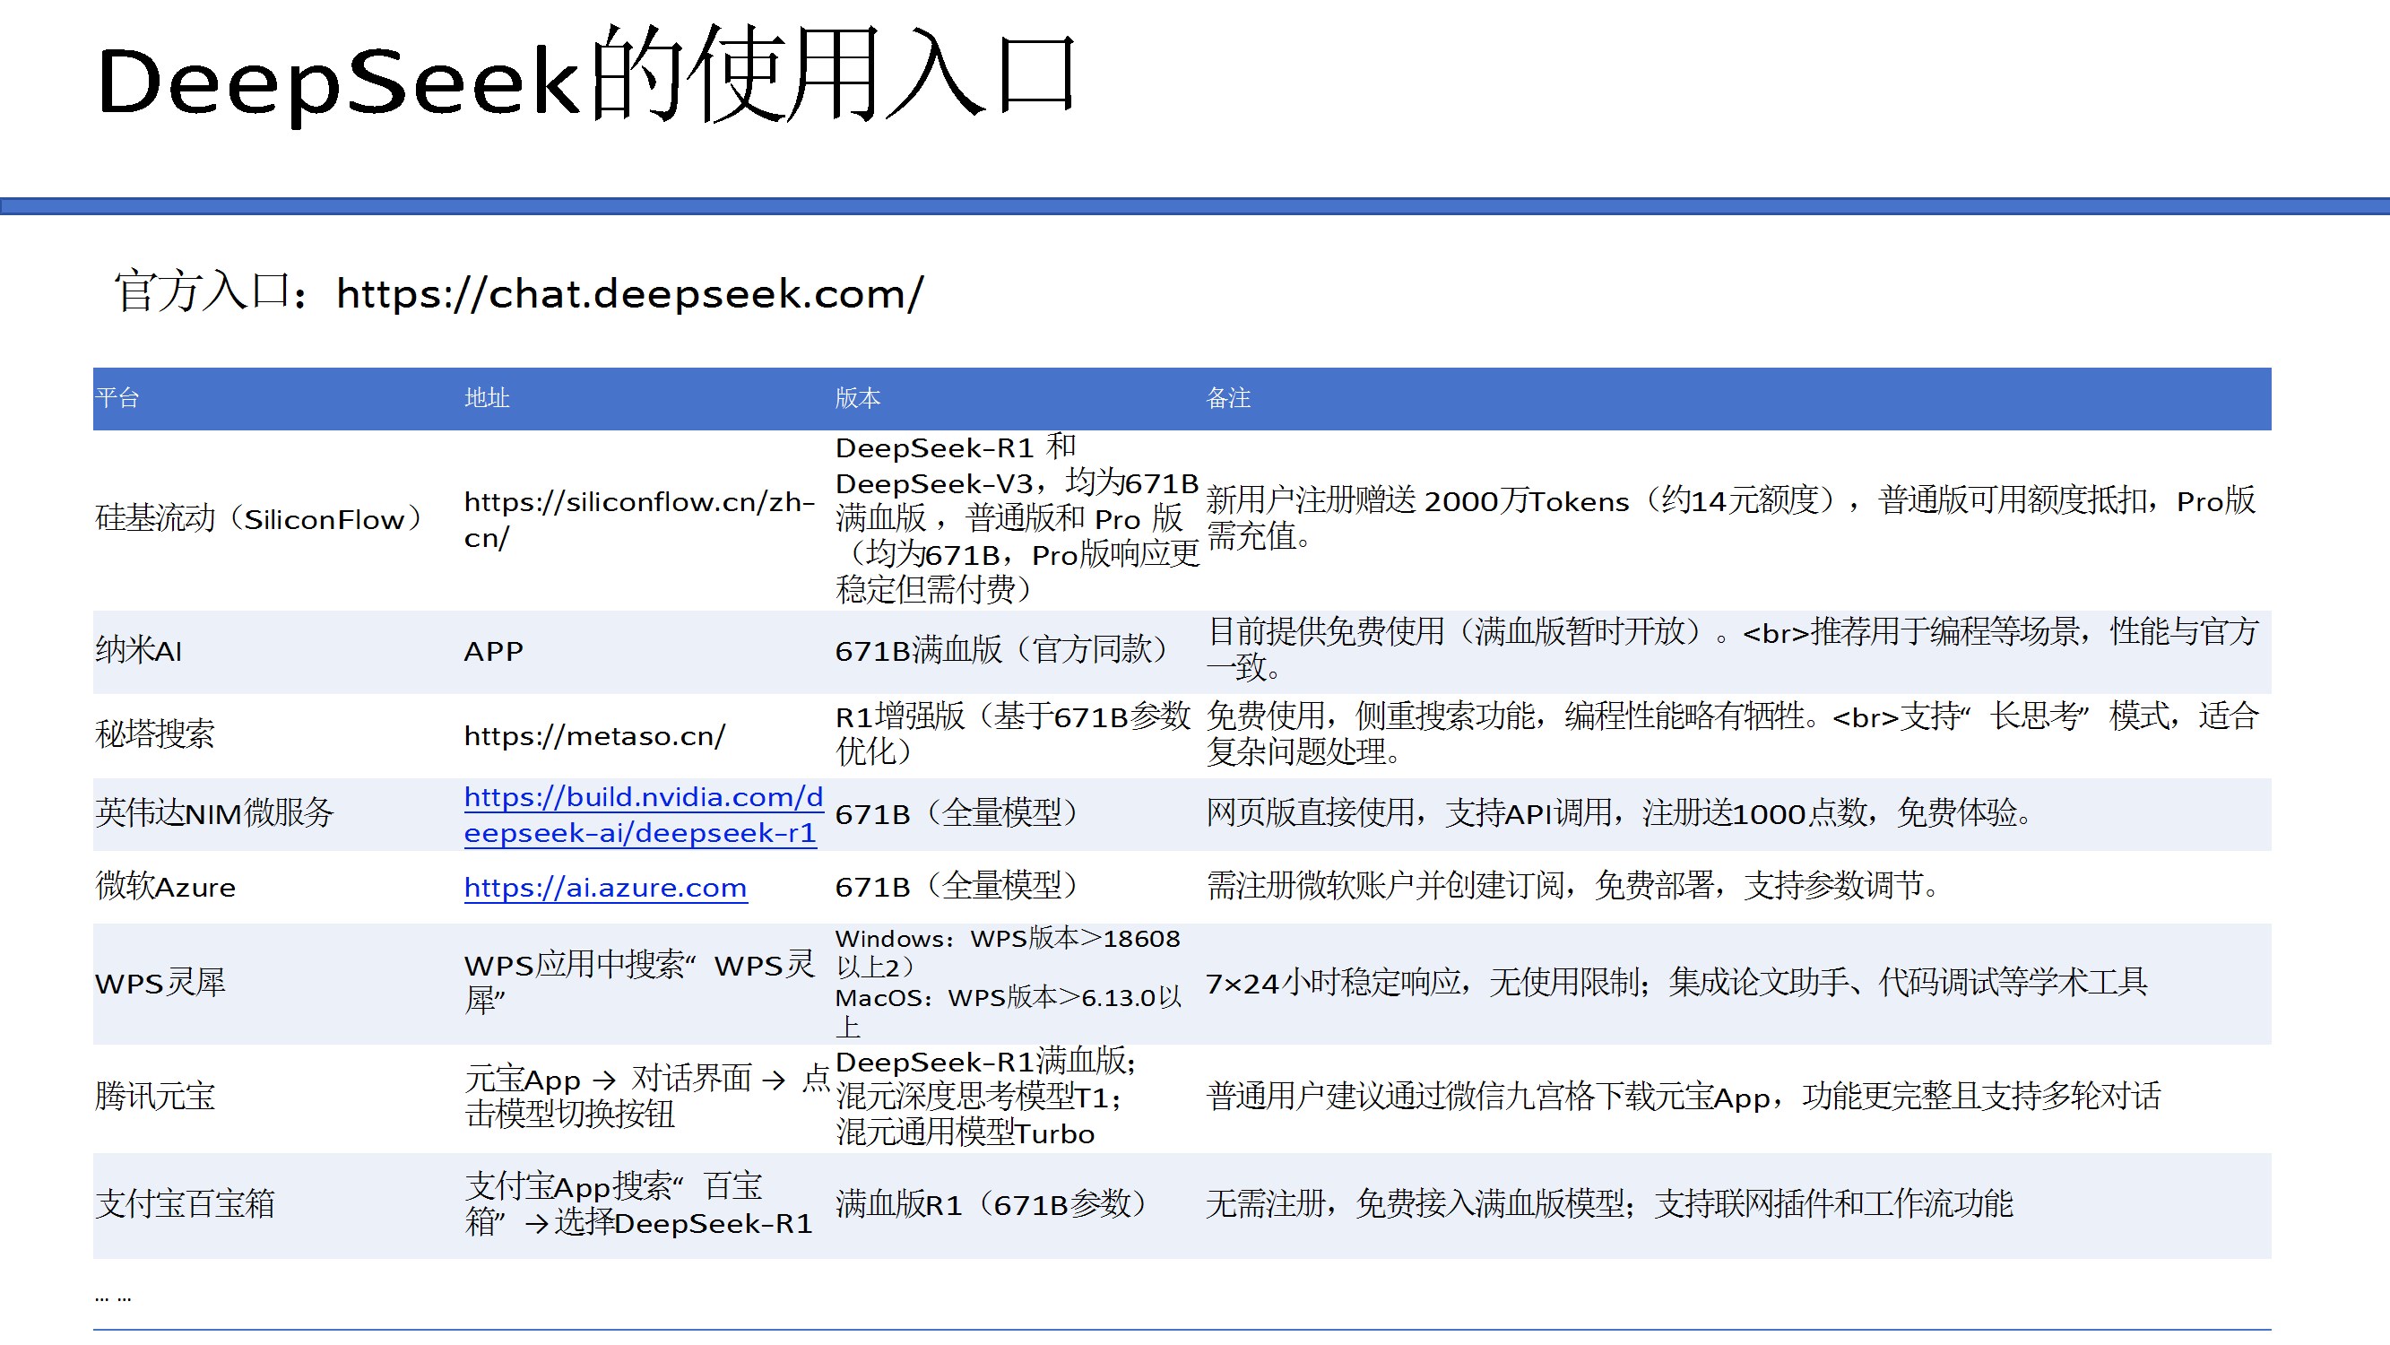Select the '备注' column header
The image size is (2390, 1345).
tap(1227, 398)
